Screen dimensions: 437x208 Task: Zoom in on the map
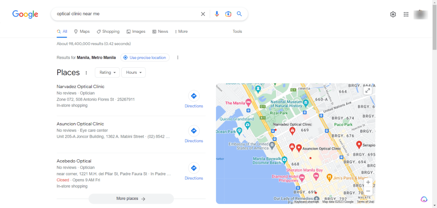(368, 182)
